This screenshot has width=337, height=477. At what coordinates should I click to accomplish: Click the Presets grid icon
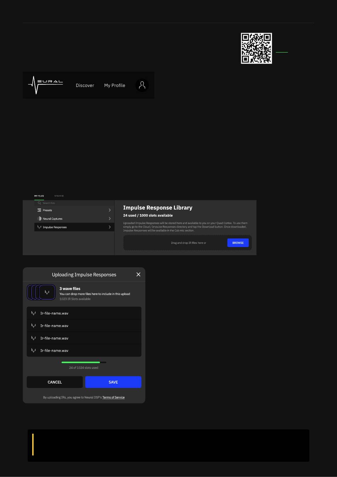tap(39, 210)
